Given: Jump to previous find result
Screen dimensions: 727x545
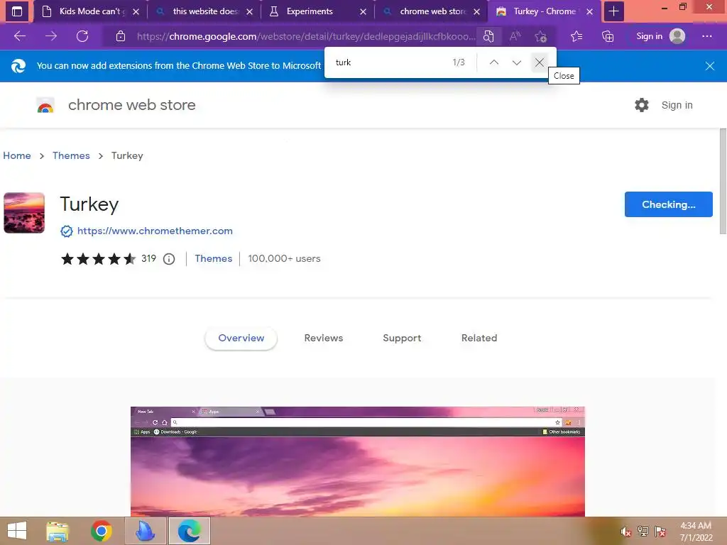Looking at the screenshot, I should click(494, 62).
